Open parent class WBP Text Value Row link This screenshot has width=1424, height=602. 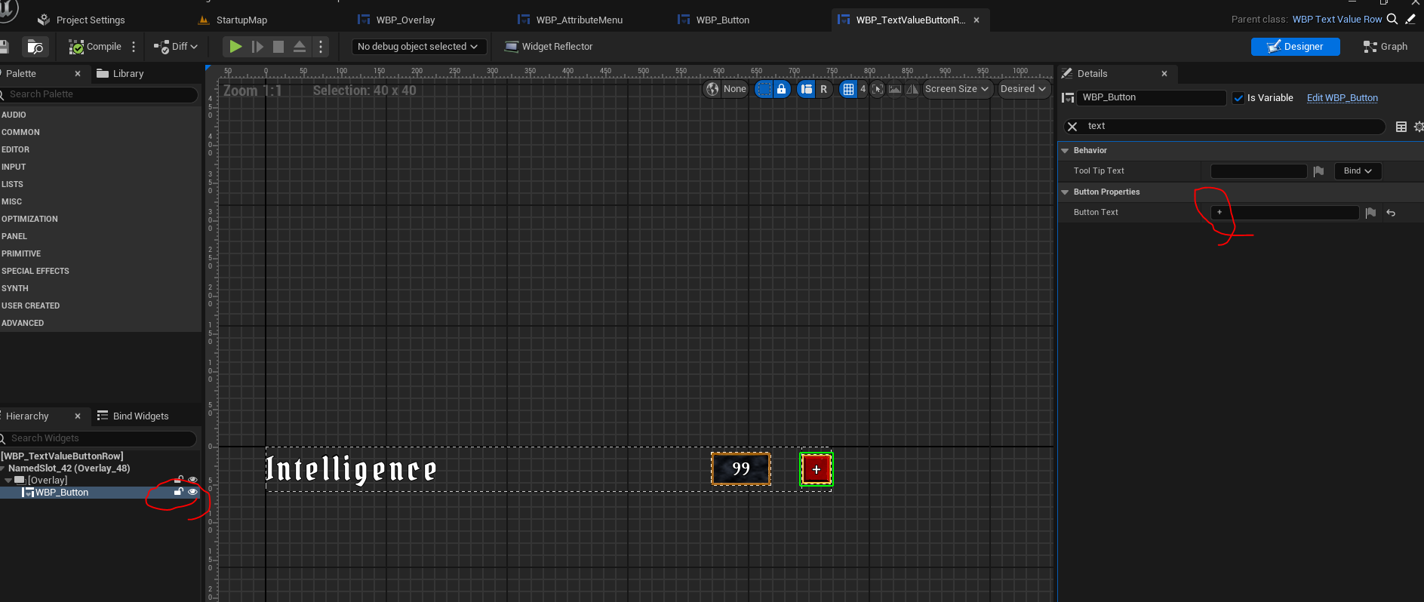tap(1337, 20)
